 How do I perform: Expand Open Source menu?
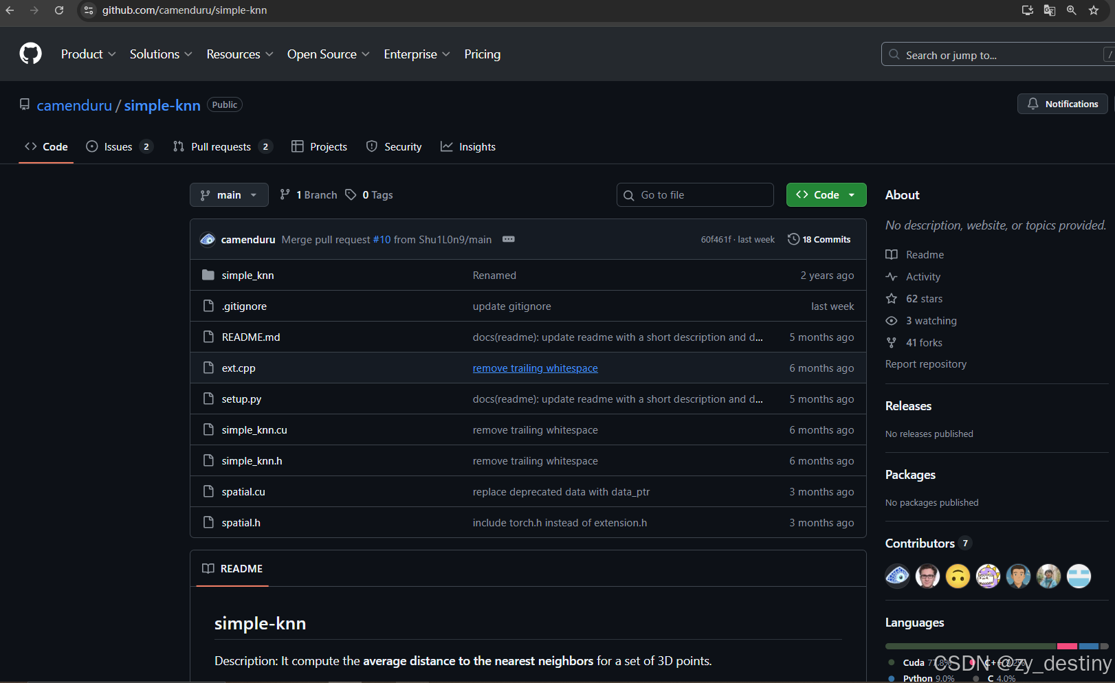(x=328, y=54)
